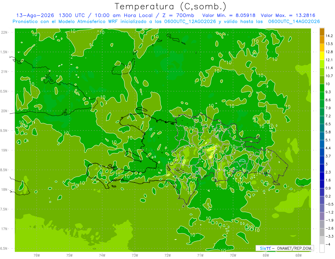The image size is (335, 259).
Task: Pick the legend color band between 5.1 and 5.8
Action: pos(322,136)
